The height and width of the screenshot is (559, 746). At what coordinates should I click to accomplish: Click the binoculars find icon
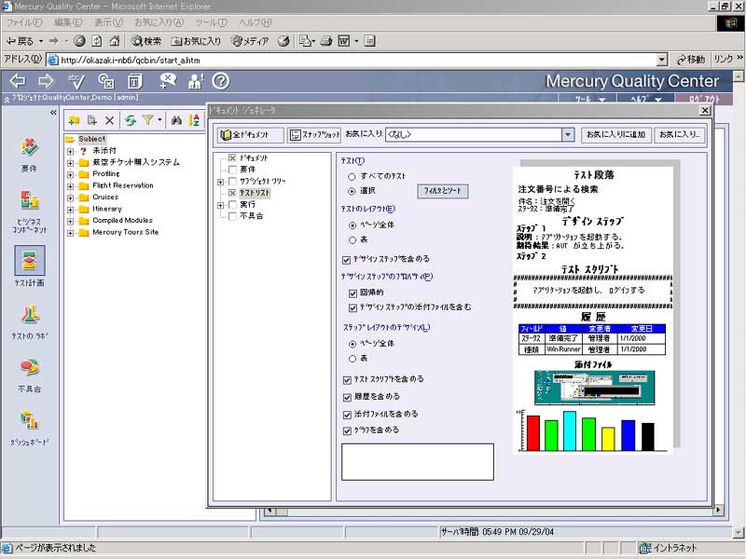pos(176,121)
